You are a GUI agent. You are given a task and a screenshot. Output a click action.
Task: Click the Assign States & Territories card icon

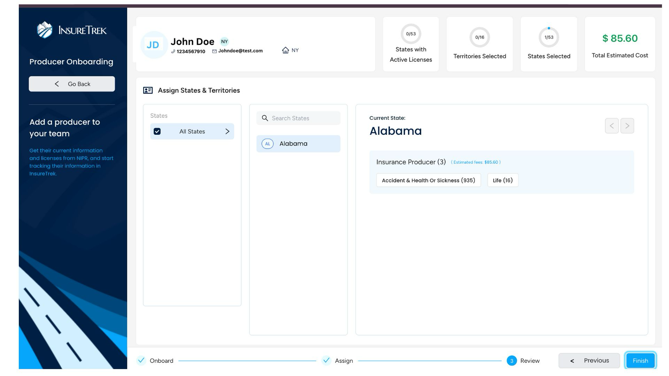[x=148, y=91]
